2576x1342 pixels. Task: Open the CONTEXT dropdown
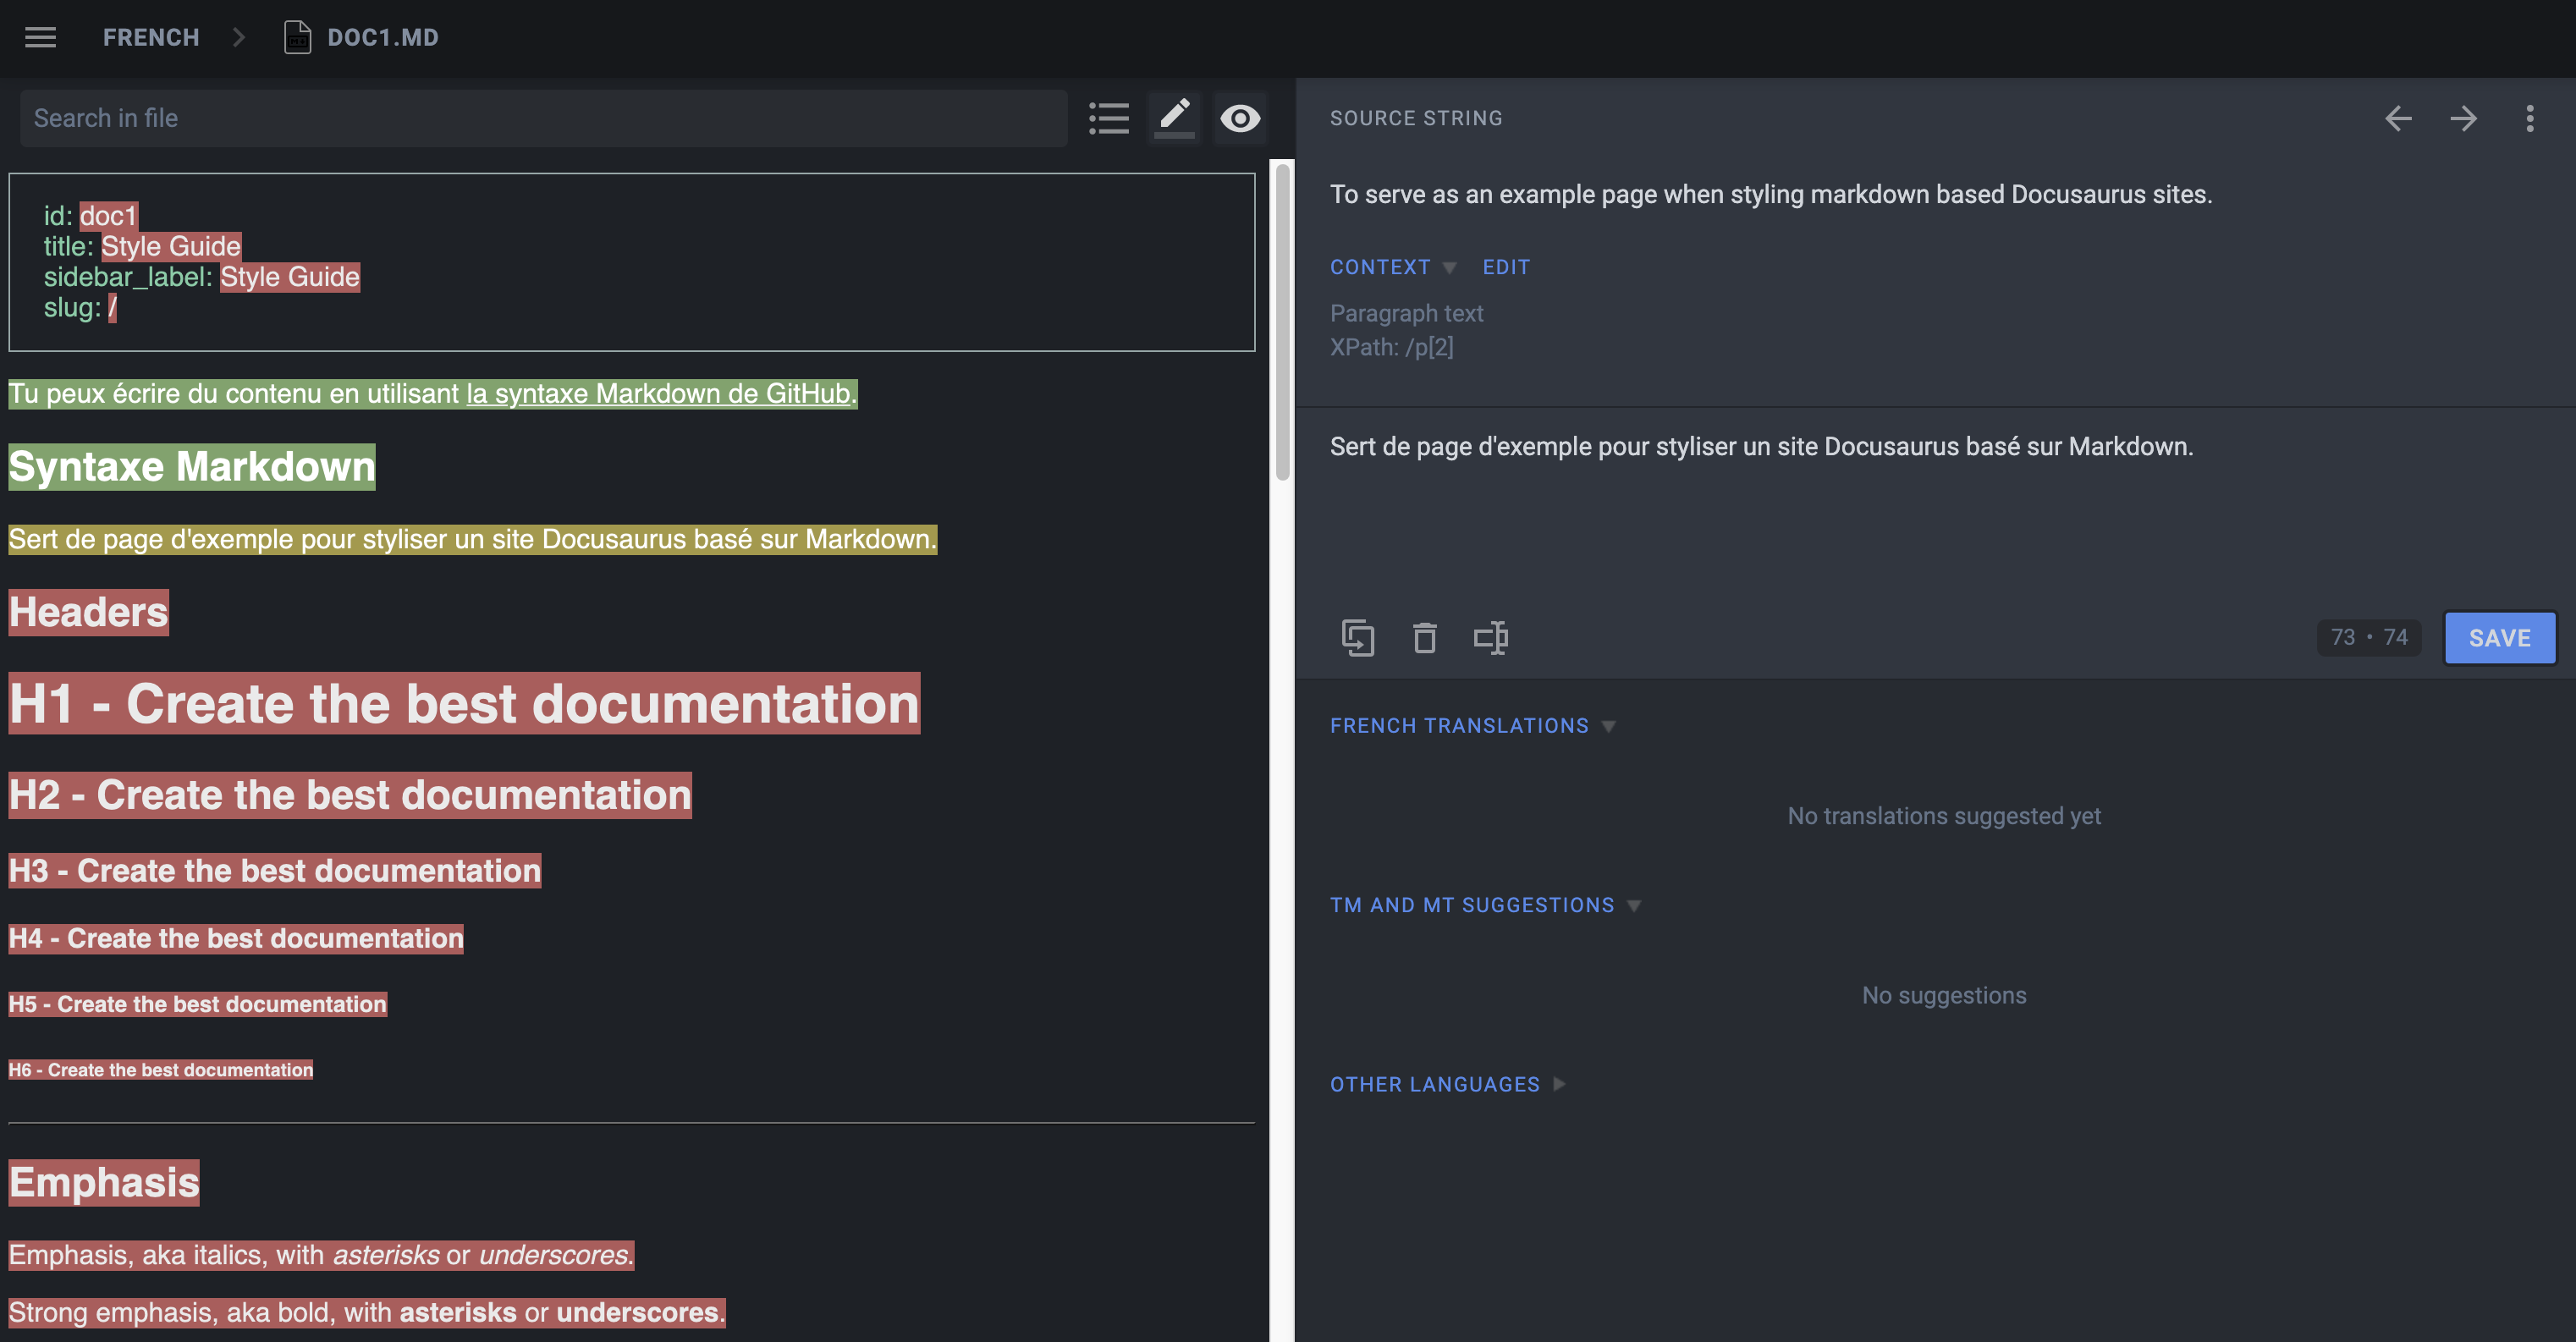[1393, 267]
